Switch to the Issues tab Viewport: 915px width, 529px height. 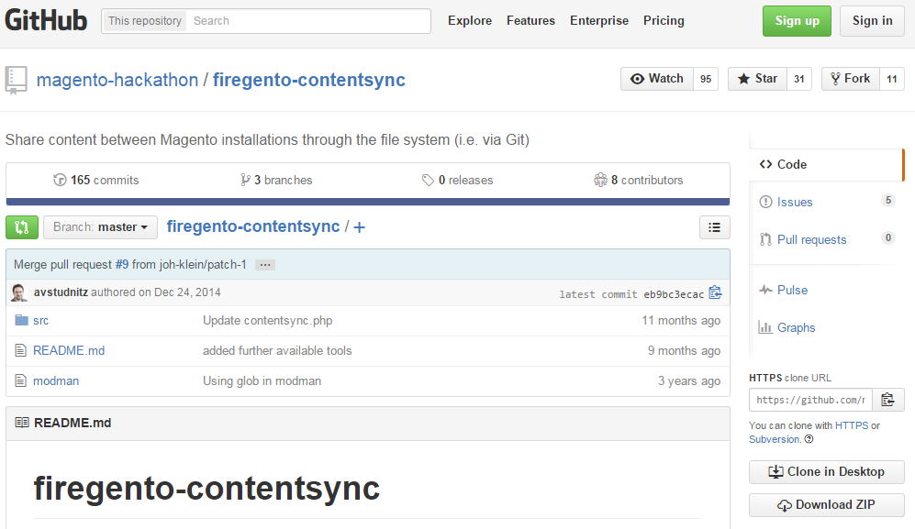point(794,202)
